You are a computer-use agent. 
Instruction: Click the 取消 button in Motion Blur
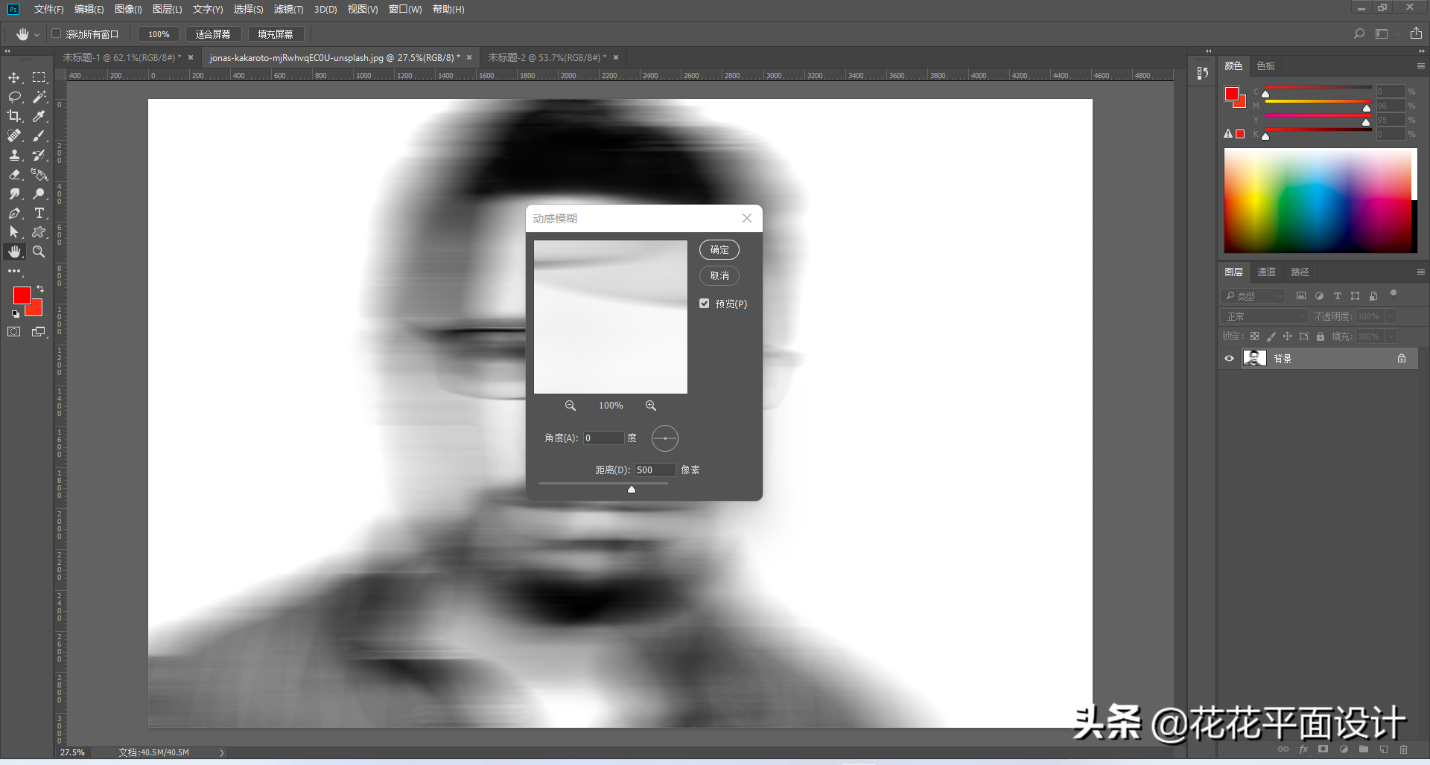(719, 276)
